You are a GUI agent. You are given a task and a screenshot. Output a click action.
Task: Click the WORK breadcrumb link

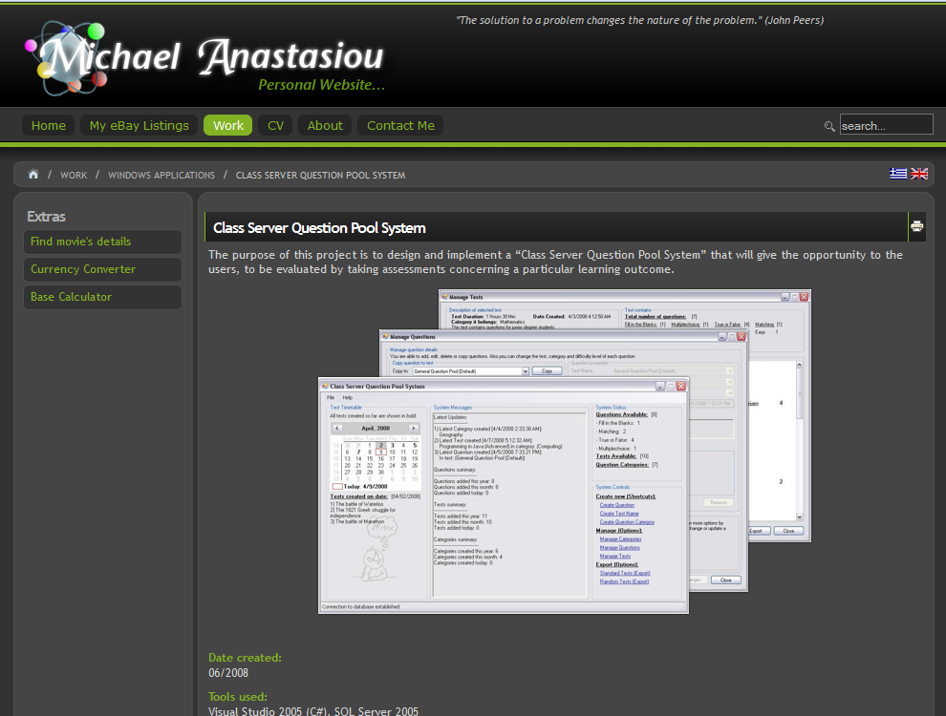(x=74, y=176)
